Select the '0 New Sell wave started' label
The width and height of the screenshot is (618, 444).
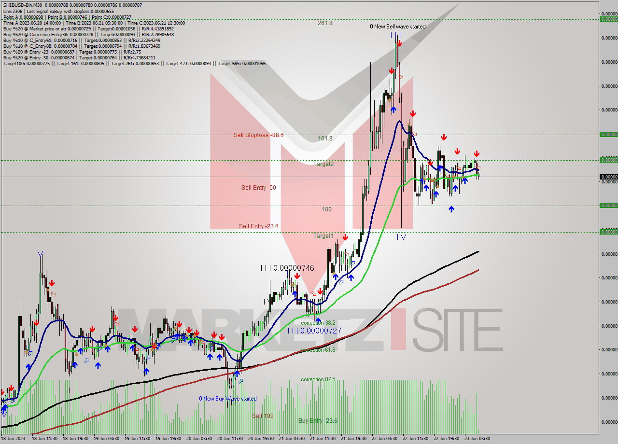click(x=398, y=27)
